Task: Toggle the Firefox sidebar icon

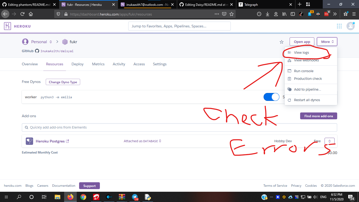Action: click(293, 14)
